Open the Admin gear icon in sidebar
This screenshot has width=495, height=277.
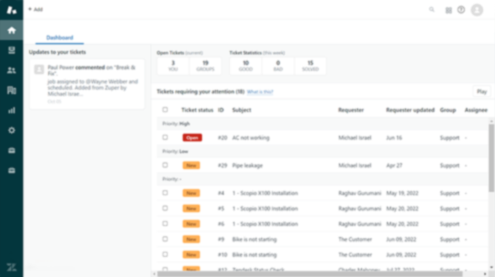coord(12,131)
